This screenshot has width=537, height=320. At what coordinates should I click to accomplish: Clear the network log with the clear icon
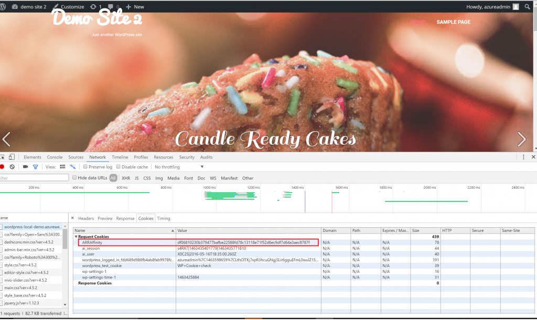pyautogui.click(x=13, y=166)
